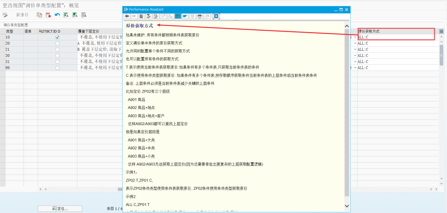Click the help heading 原价获取方式
Viewport: 447px width, 213px height.
click(x=139, y=26)
